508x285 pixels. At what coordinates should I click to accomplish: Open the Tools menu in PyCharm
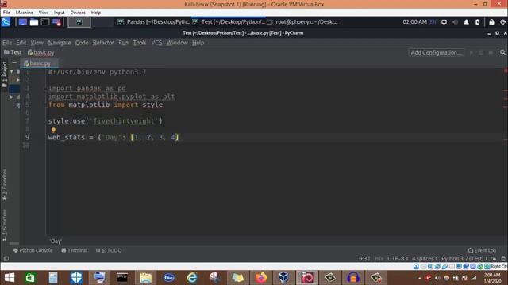pos(140,43)
